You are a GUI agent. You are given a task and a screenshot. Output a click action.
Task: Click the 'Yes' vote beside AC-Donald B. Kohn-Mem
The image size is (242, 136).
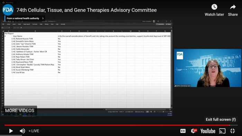59,41
